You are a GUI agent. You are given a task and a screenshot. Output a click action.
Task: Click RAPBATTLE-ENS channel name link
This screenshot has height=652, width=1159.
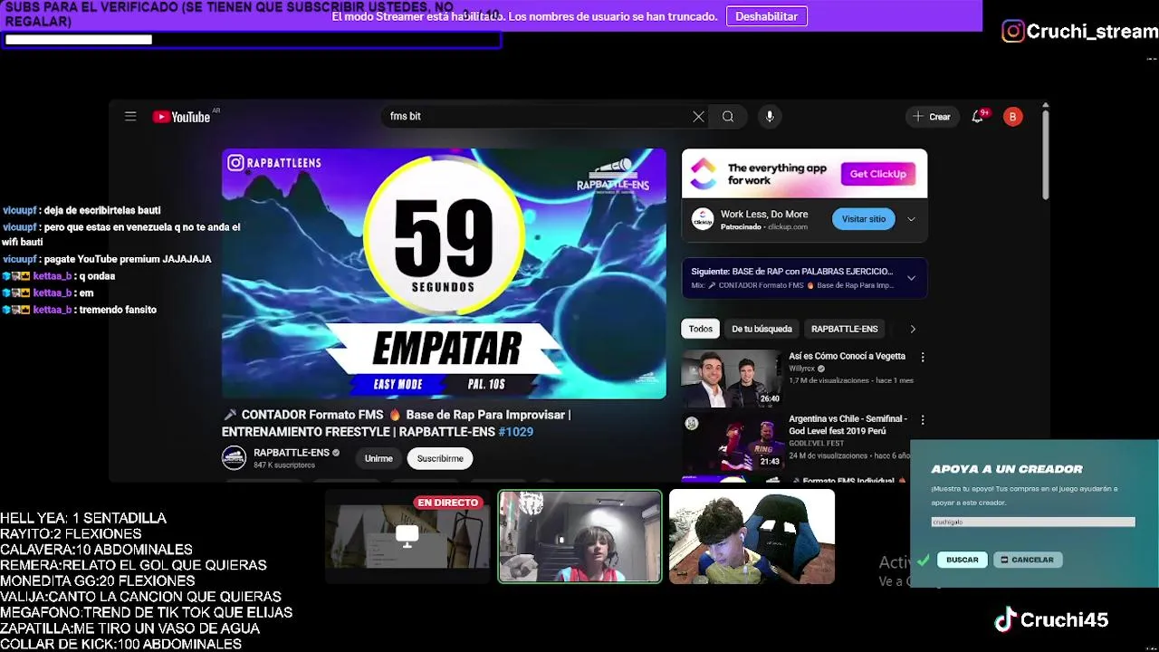tap(291, 452)
